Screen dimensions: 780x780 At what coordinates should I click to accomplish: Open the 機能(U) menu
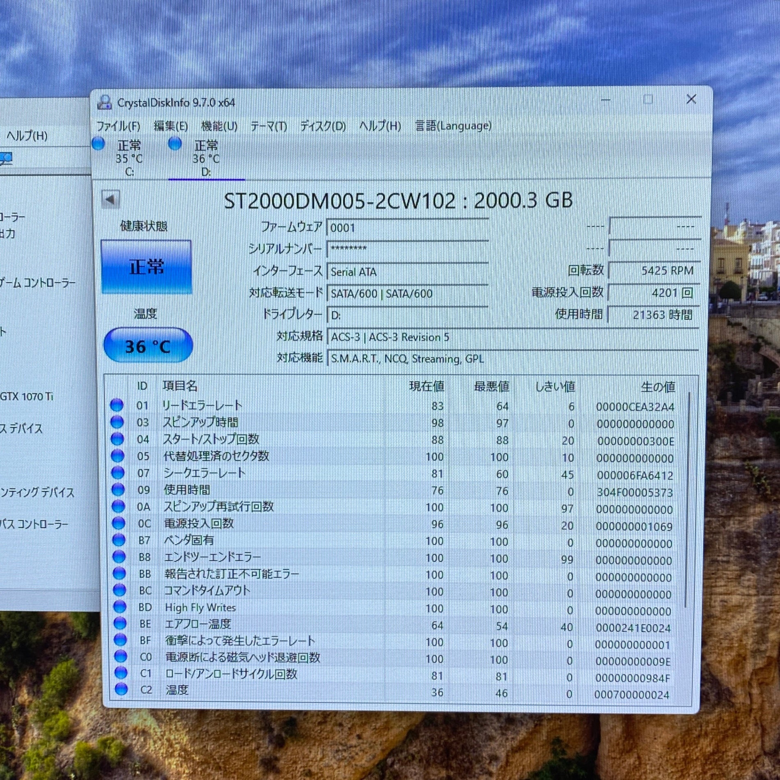[219, 126]
